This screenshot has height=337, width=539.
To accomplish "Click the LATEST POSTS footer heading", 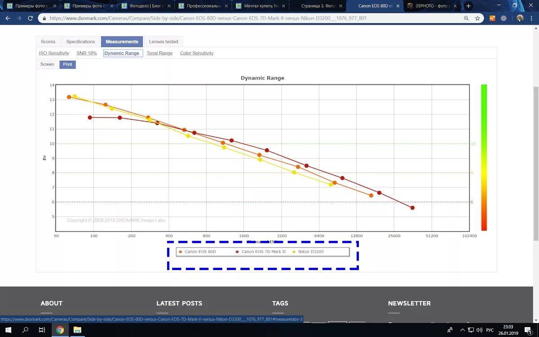I will 179,303.
